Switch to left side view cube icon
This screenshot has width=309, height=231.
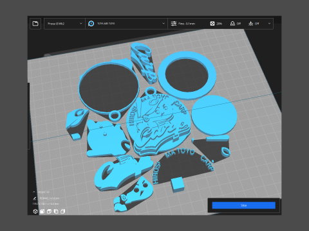[x=56, y=211]
